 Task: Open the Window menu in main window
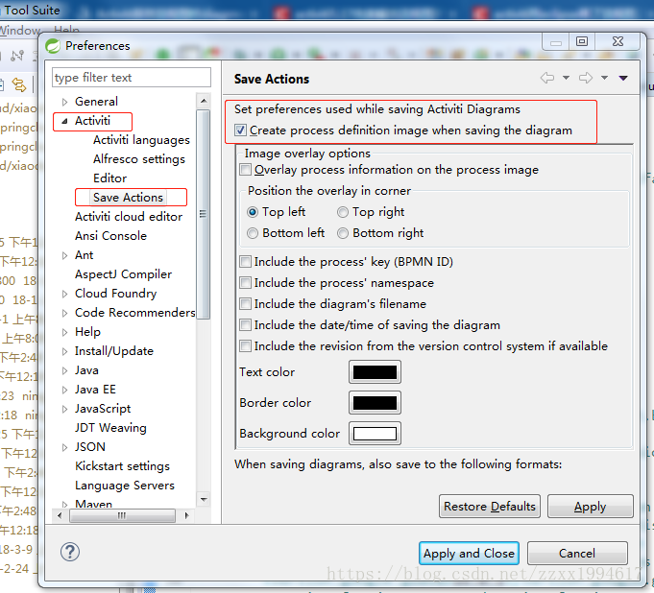[20, 31]
